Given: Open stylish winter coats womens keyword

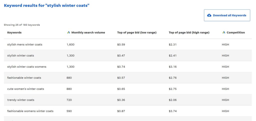Looking at the screenshot, I should [27, 66].
